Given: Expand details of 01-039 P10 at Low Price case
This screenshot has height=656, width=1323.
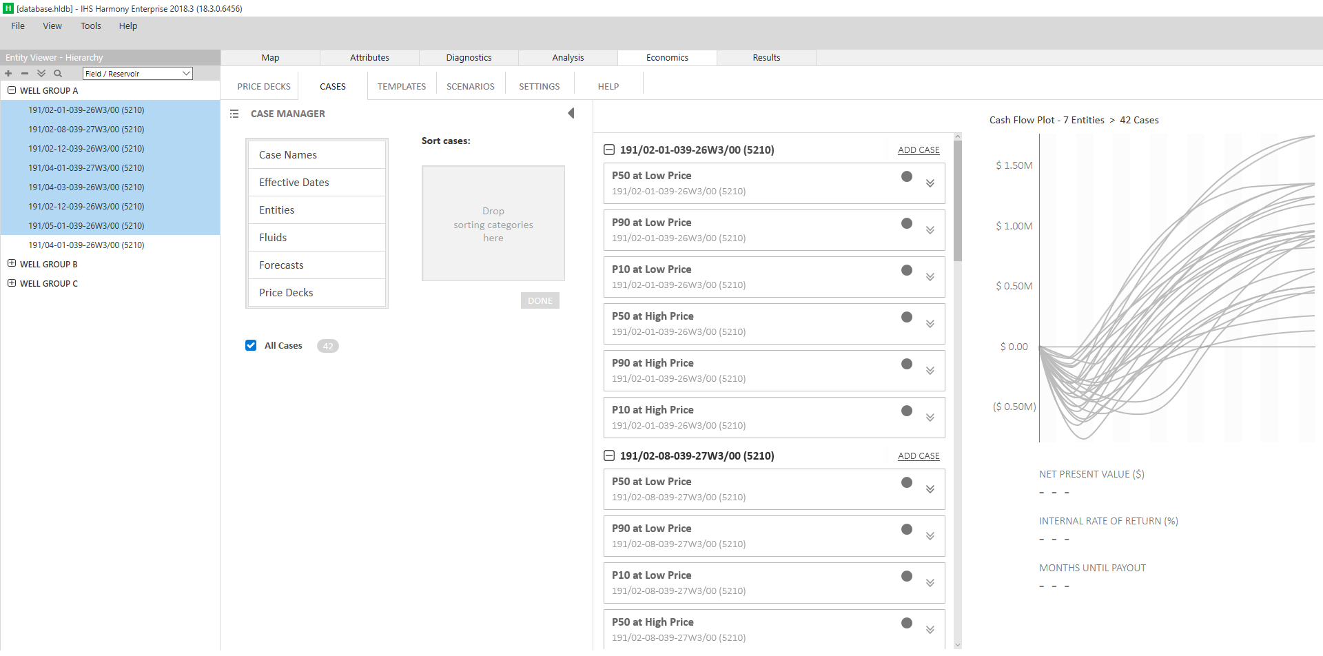Looking at the screenshot, I should 930,277.
